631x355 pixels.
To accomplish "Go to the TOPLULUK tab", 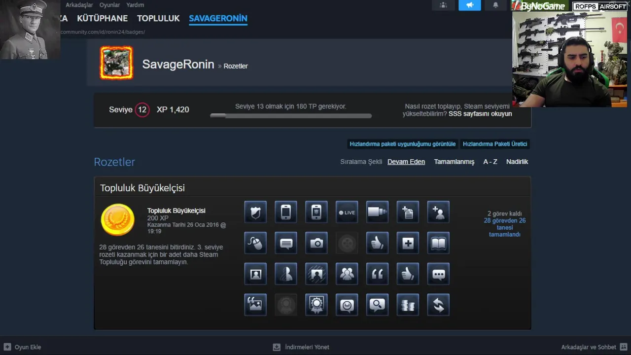I will tap(158, 18).
